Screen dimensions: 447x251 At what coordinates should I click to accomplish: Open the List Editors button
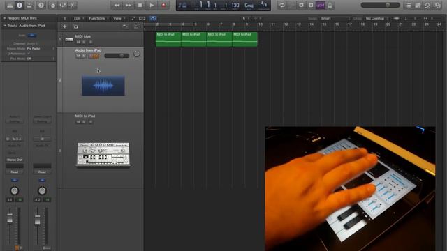point(408,5)
